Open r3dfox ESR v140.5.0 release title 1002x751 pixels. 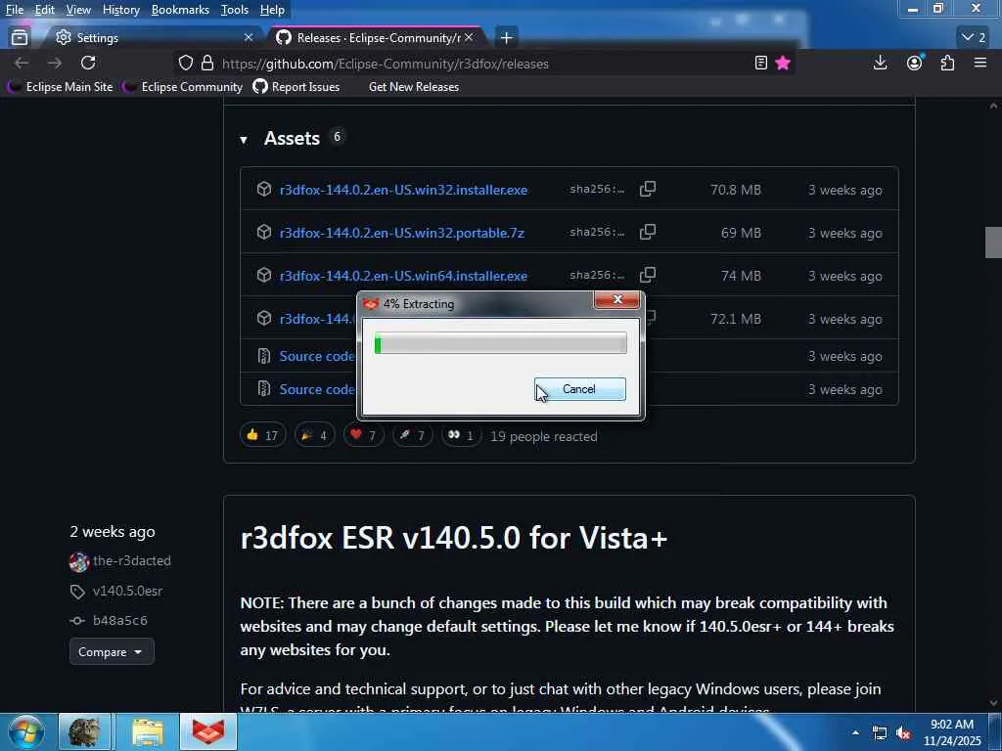[454, 538]
